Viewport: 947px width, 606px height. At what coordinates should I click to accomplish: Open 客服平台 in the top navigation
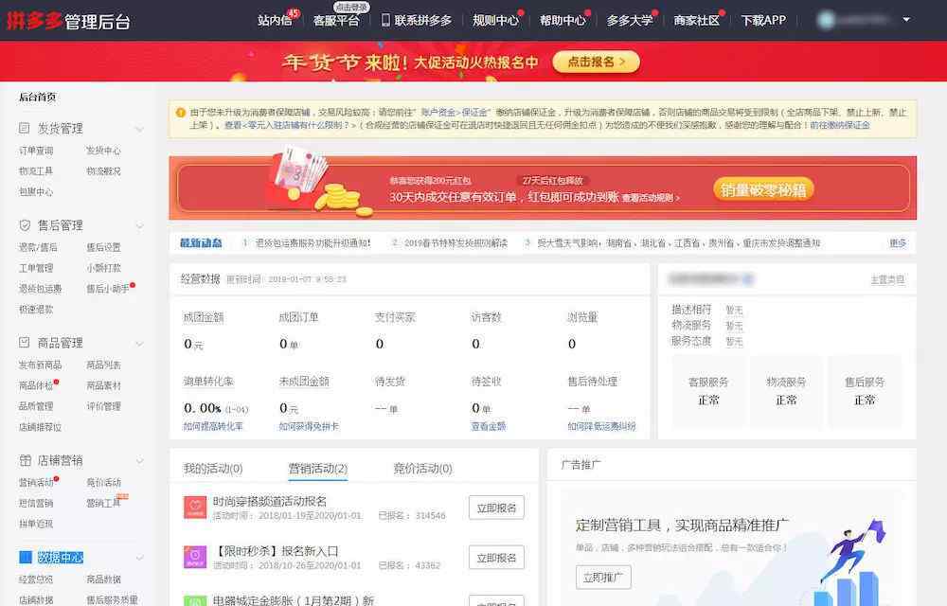tap(336, 21)
